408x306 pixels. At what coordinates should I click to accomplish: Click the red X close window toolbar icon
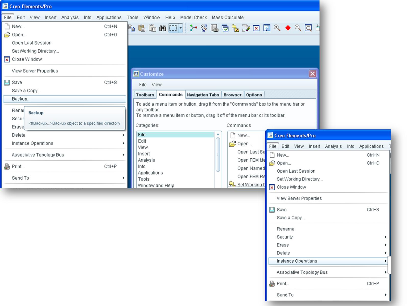coord(256,28)
